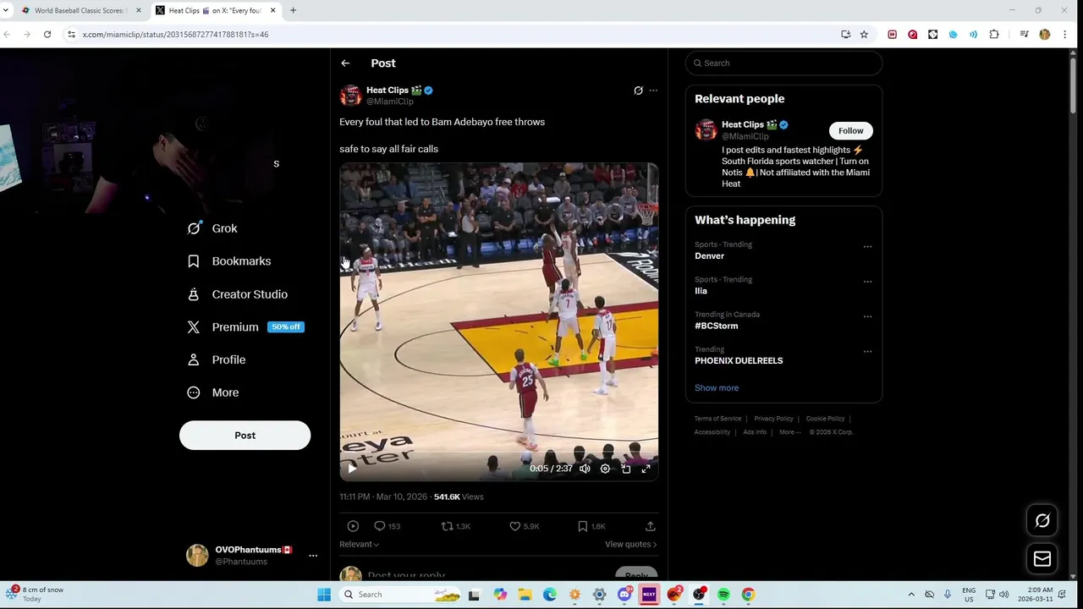Open the post's three-dot more menu
Screen dimensions: 1083x609
click(x=653, y=91)
